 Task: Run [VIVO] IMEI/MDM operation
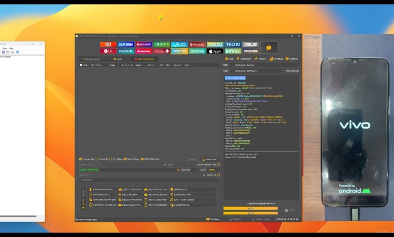(130, 195)
